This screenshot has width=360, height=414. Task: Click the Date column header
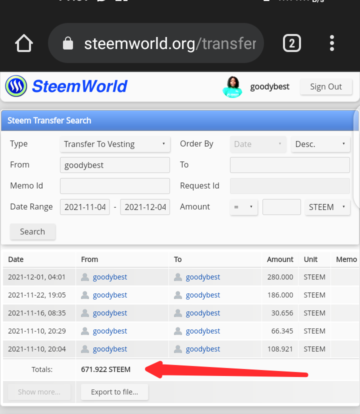(16, 259)
